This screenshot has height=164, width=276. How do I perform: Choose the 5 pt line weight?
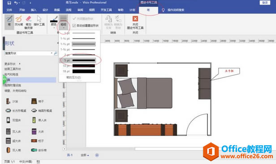click(78, 60)
